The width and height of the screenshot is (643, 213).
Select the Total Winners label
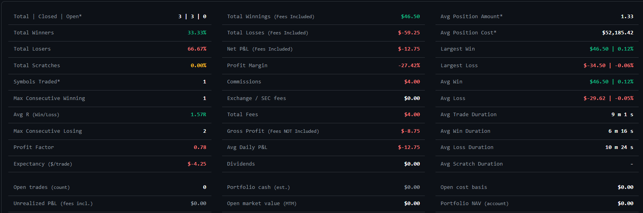[34, 33]
